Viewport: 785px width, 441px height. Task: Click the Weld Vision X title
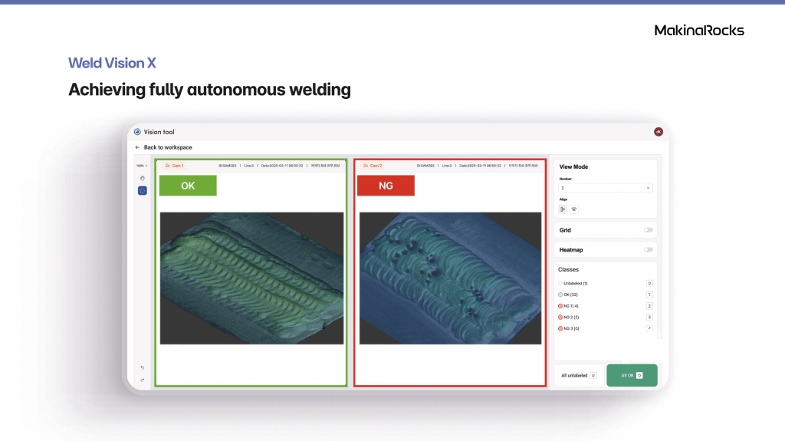pos(112,63)
